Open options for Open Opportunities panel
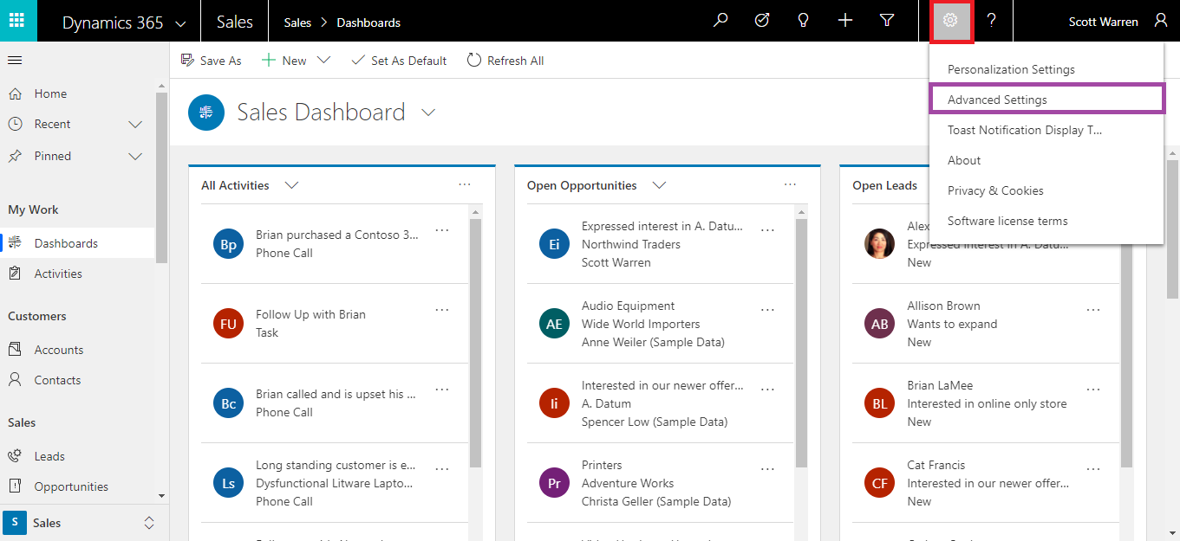Viewport: 1180px width, 541px height. click(790, 184)
